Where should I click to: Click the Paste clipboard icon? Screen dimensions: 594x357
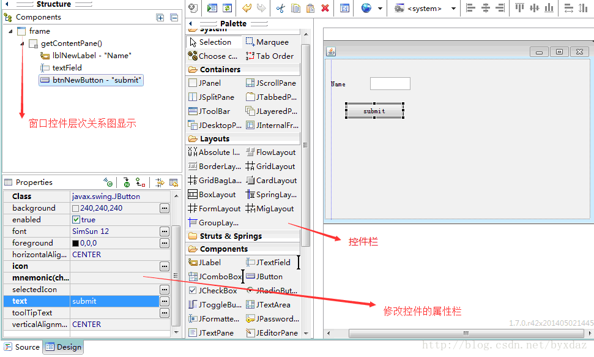pos(310,8)
